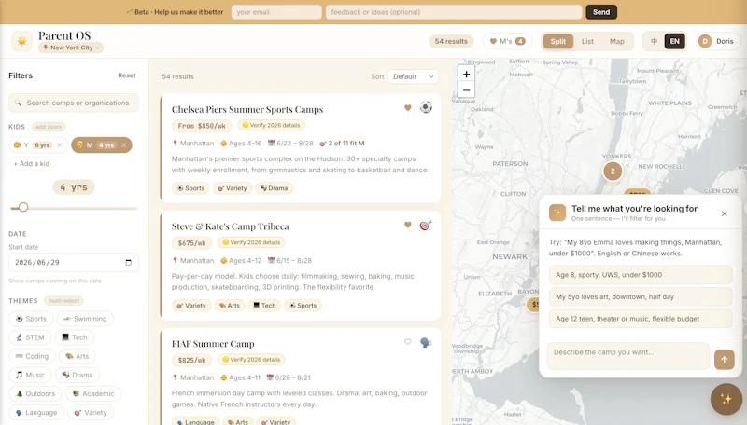747x425 pixels.
Task: Toggle the Sports theme filter
Action: point(31,319)
